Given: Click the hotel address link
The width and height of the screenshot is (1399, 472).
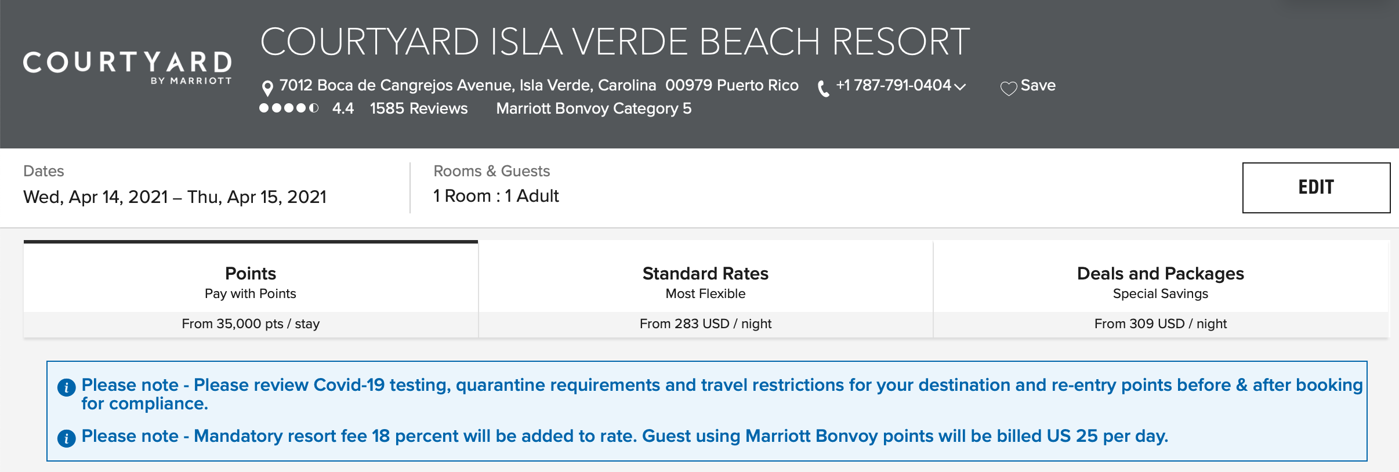Looking at the screenshot, I should pos(539,85).
